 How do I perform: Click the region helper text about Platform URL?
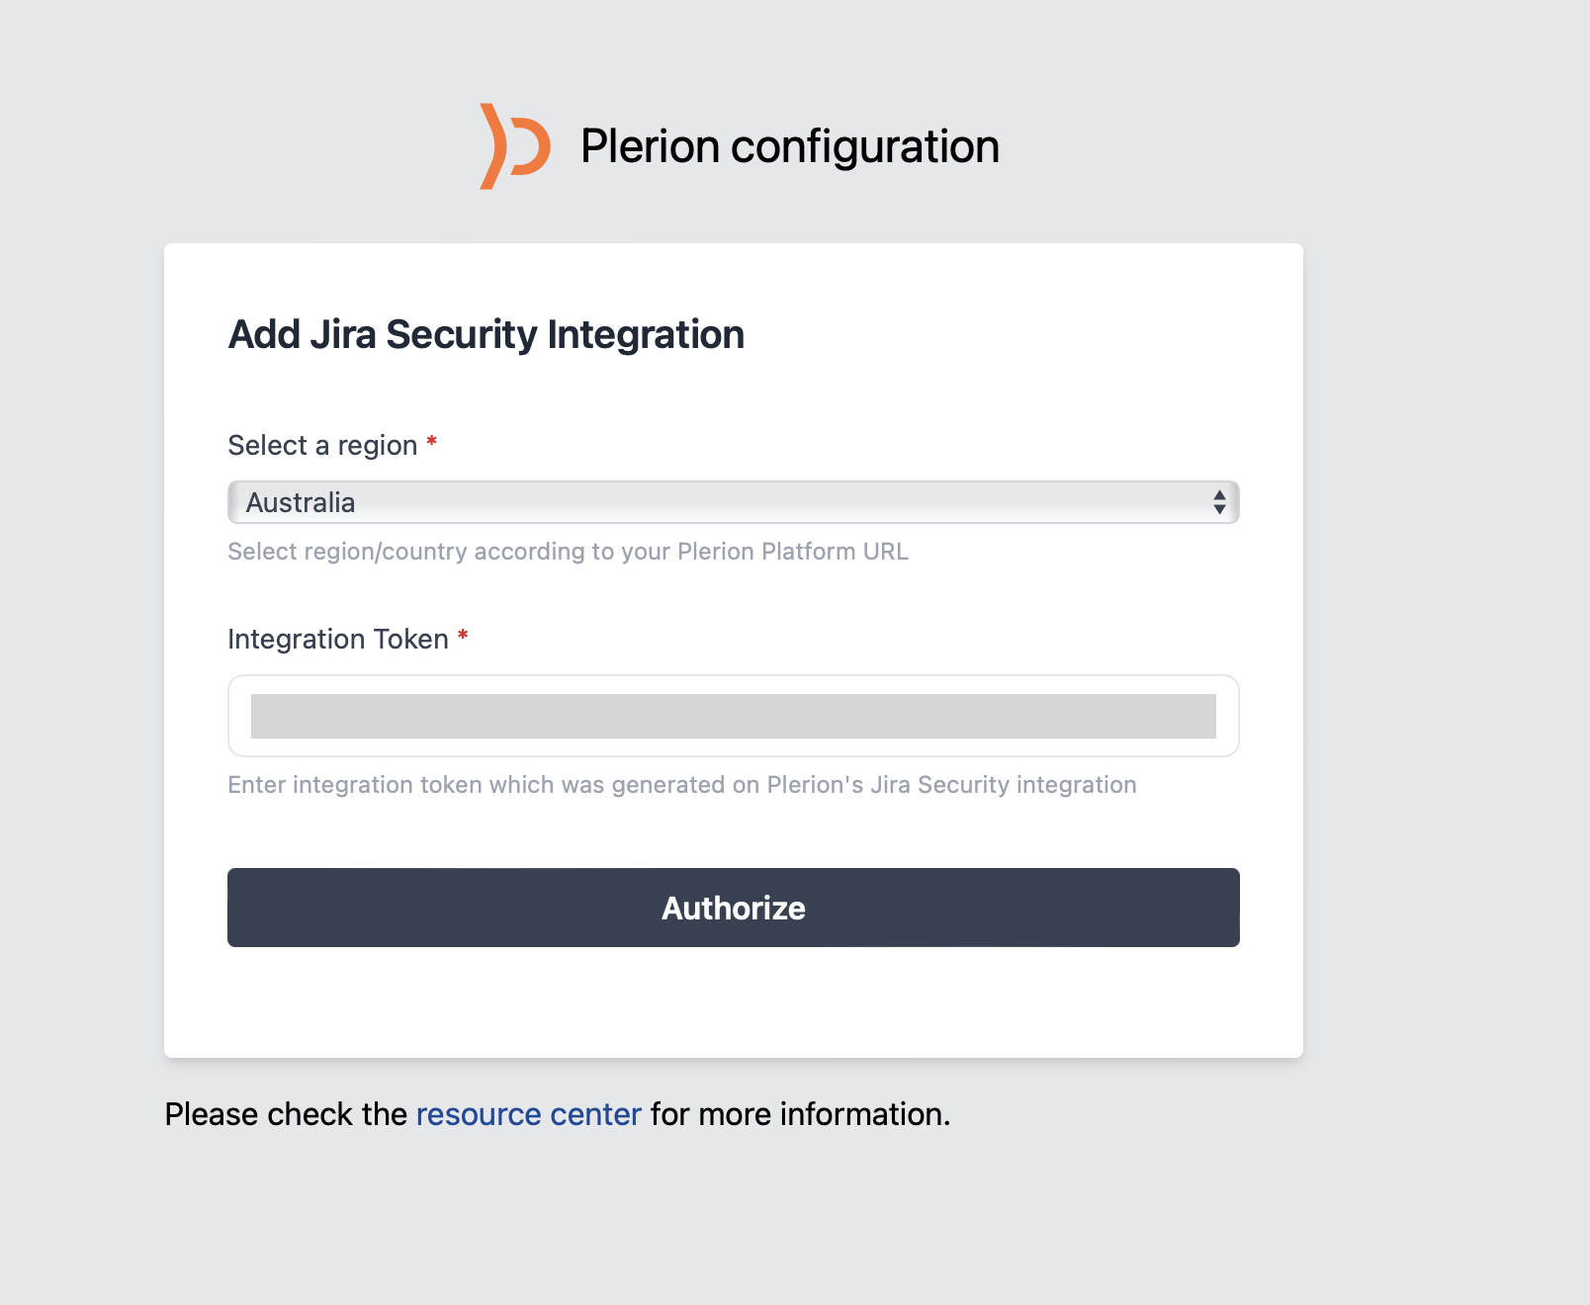click(568, 552)
